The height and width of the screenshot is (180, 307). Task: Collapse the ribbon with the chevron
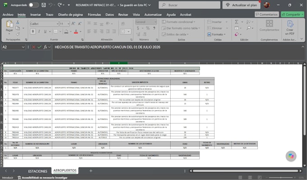click(302, 39)
